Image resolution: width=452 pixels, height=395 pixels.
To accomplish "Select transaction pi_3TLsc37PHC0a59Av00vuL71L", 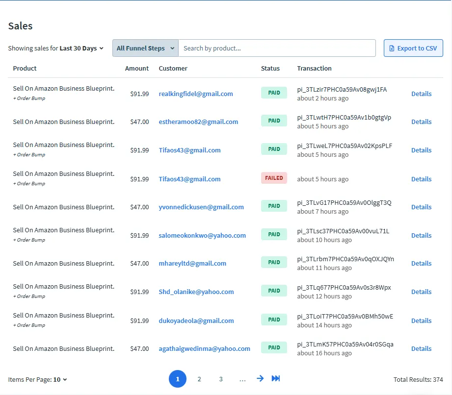I will [x=343, y=231].
